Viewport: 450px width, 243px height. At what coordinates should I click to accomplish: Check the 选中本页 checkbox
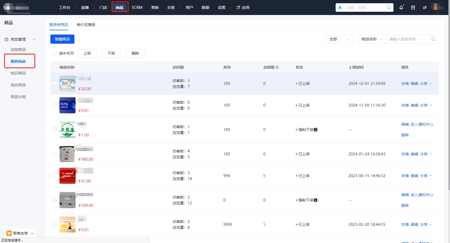point(55,53)
